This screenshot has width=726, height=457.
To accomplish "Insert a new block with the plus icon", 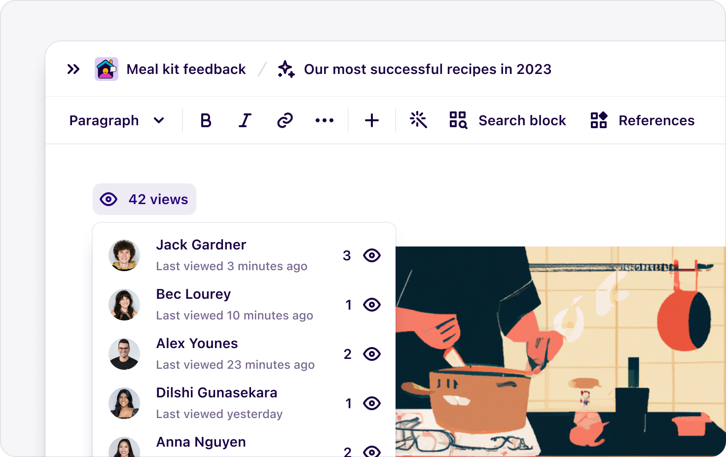I will [371, 120].
